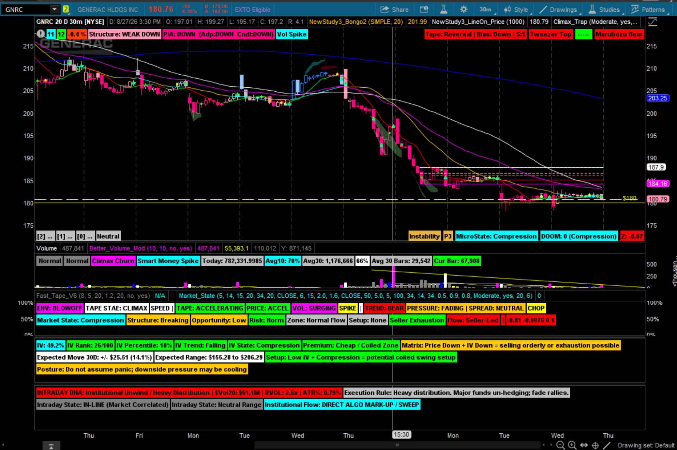Select the line drawing tool icon

click(607, 445)
